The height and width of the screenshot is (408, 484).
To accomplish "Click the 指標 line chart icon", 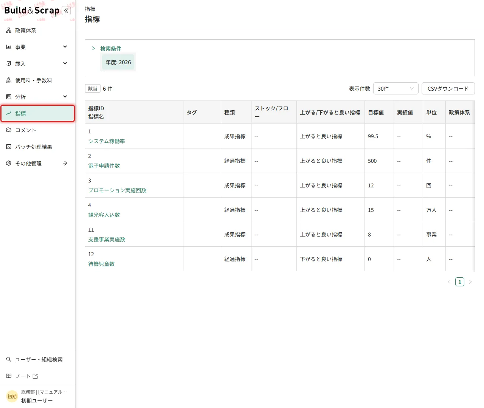I will pyautogui.click(x=9, y=114).
